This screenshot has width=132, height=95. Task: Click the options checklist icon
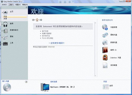(106, 87)
